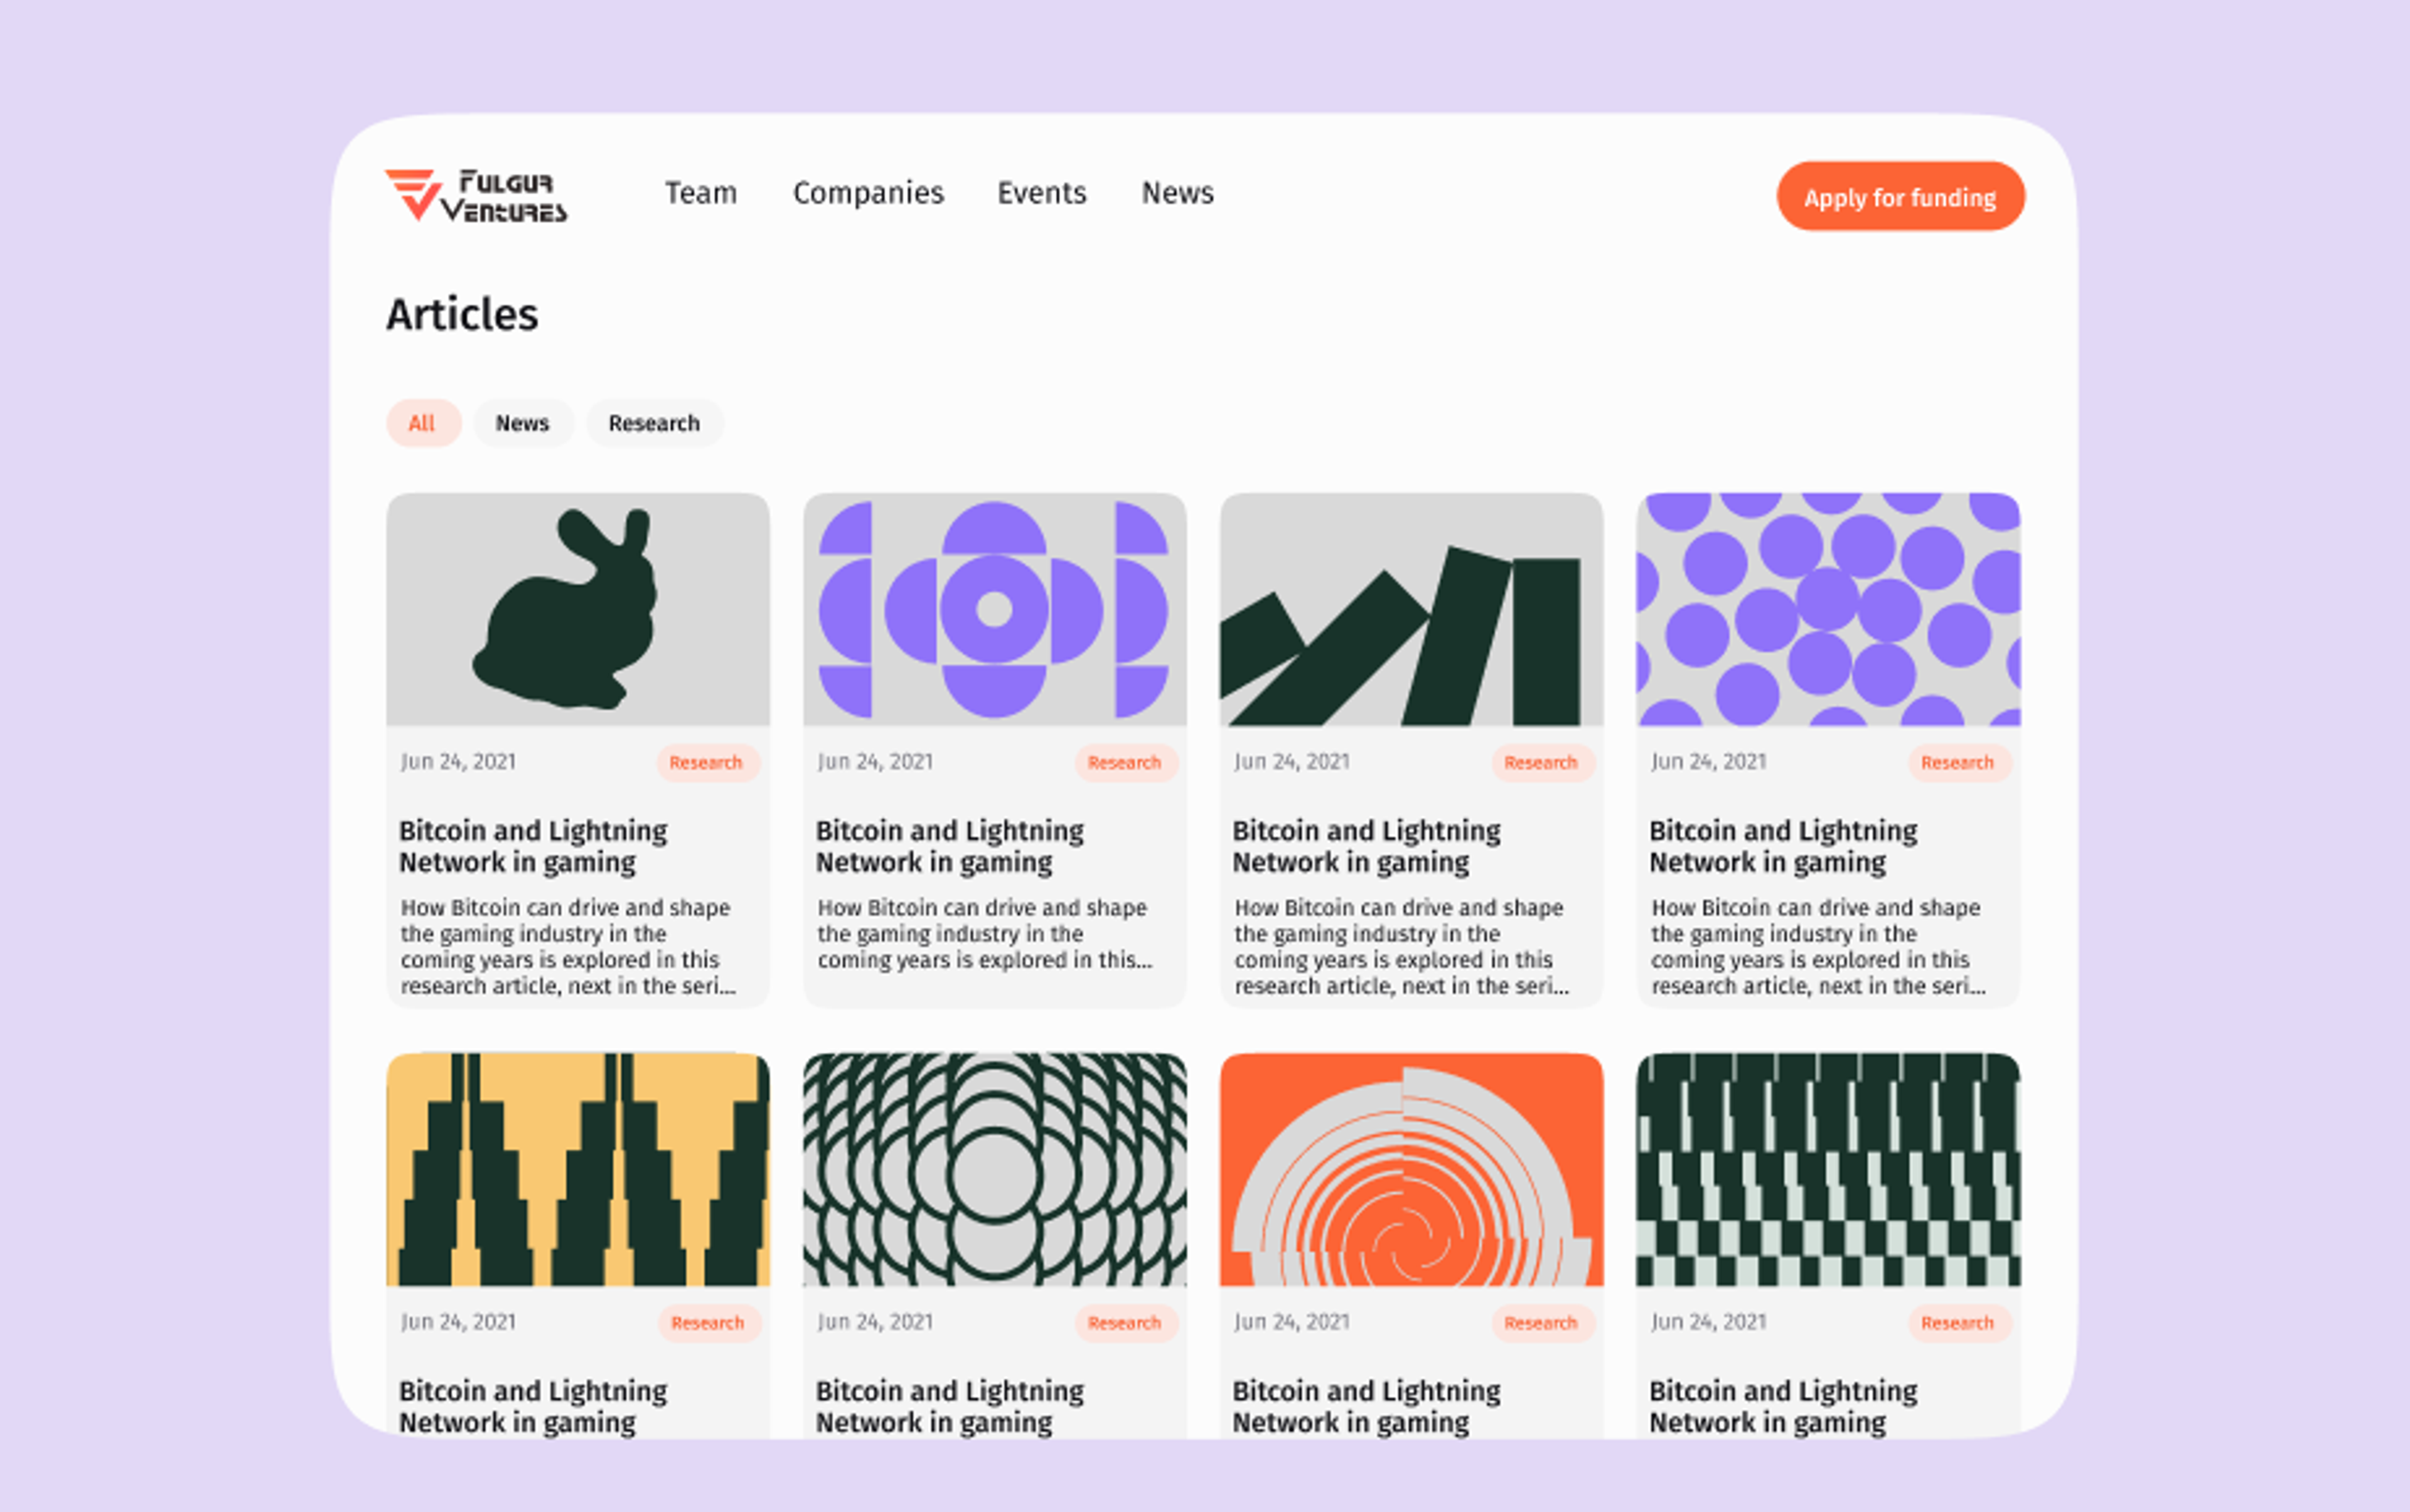Click article description under purple dots card
The height and width of the screenshot is (1512, 2410).
point(1819,947)
